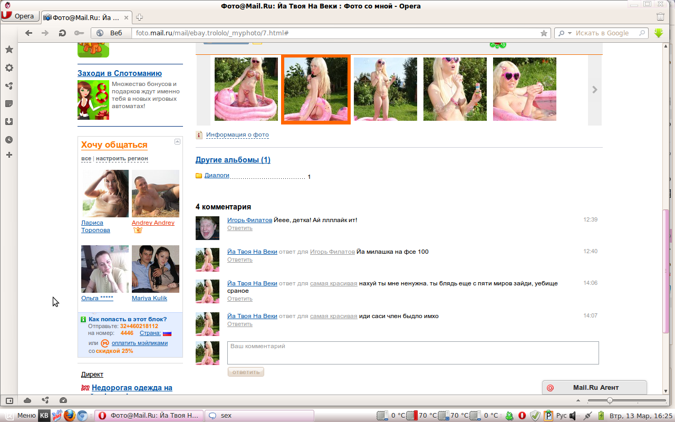Collapse the Хочу общаться block

pos(177,141)
